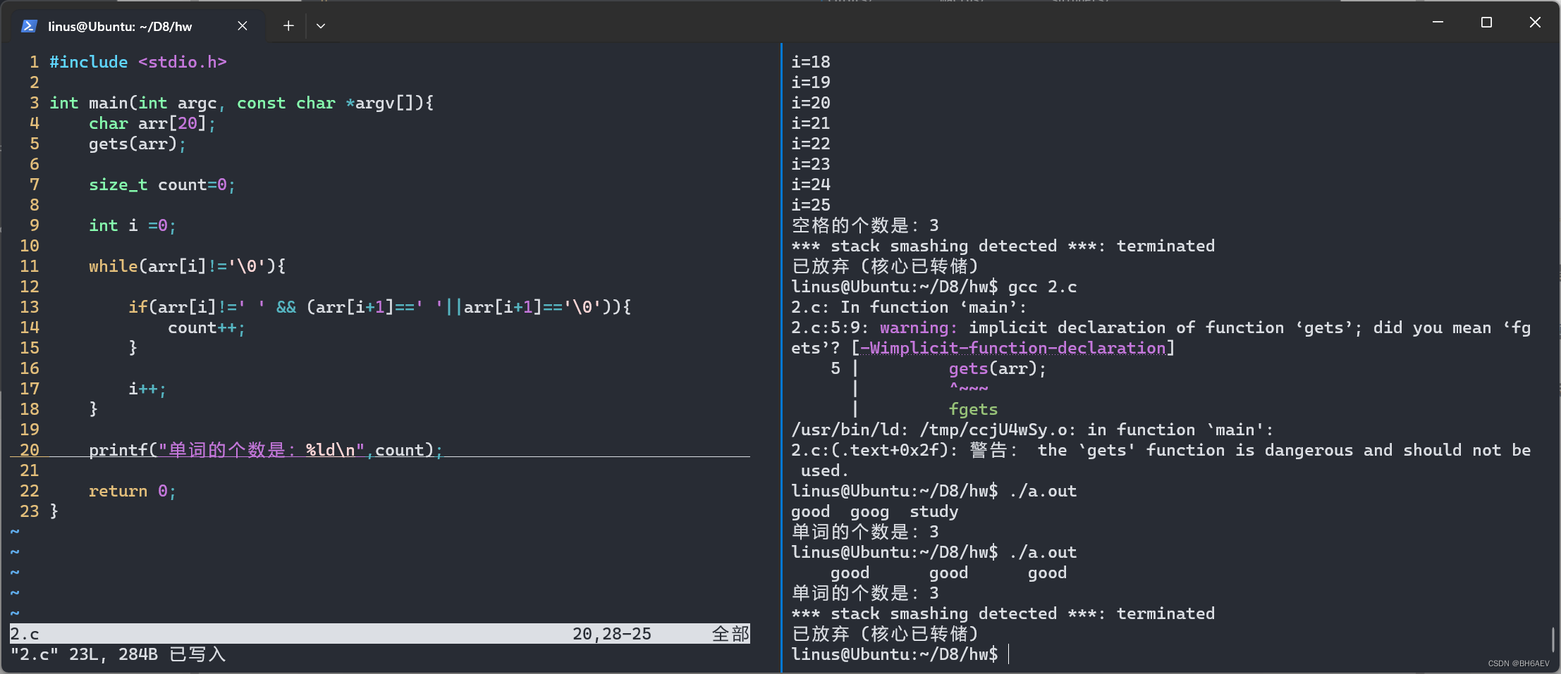Click the vertical divider between the panes

pyautogui.click(x=781, y=352)
